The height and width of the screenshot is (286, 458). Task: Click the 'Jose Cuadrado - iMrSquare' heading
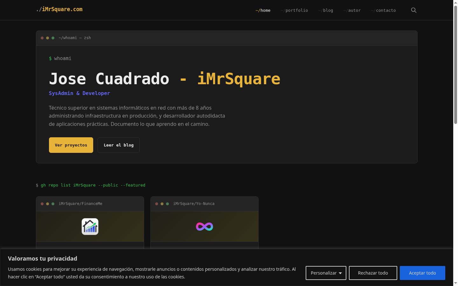click(x=164, y=79)
